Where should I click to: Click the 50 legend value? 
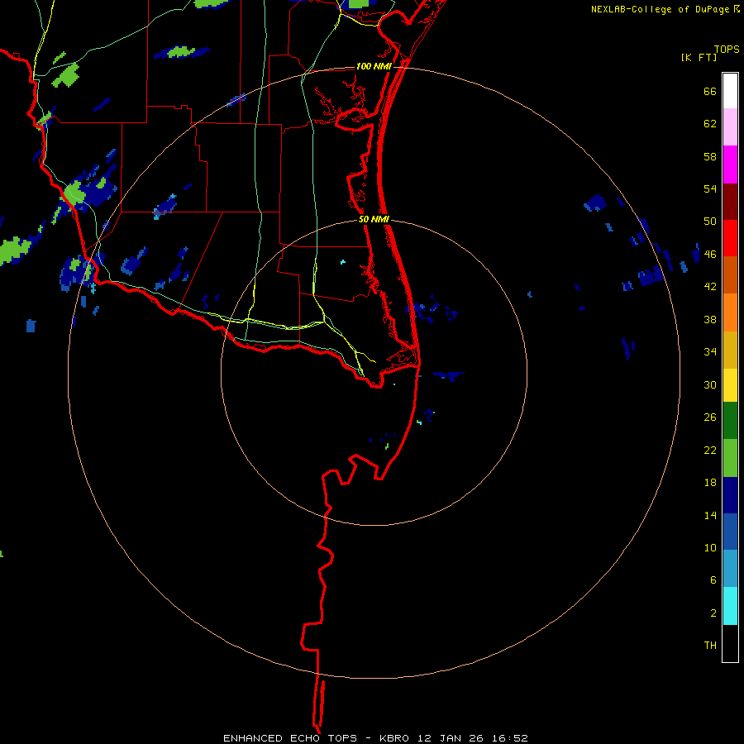(x=710, y=221)
